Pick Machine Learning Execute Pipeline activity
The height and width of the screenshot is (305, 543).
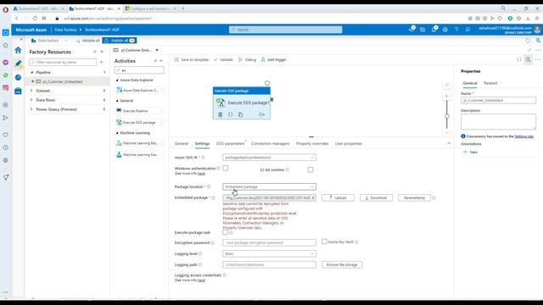point(138,154)
